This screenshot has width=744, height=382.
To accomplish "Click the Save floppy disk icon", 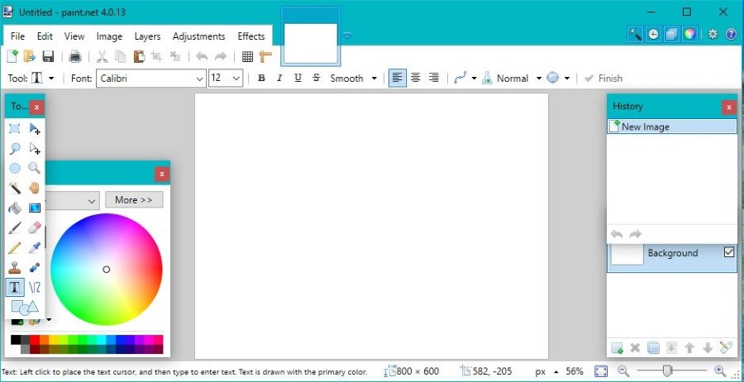I will point(48,56).
